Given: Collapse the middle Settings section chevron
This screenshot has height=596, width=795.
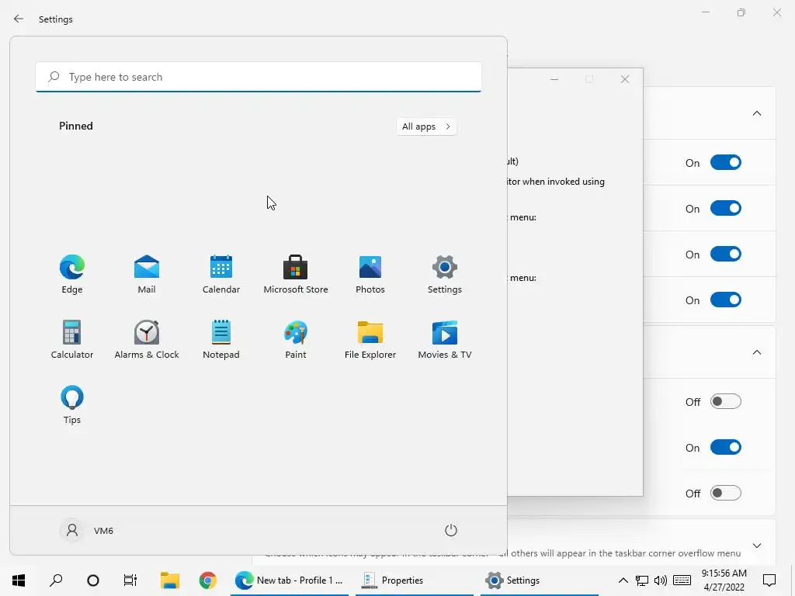Looking at the screenshot, I should tap(757, 352).
